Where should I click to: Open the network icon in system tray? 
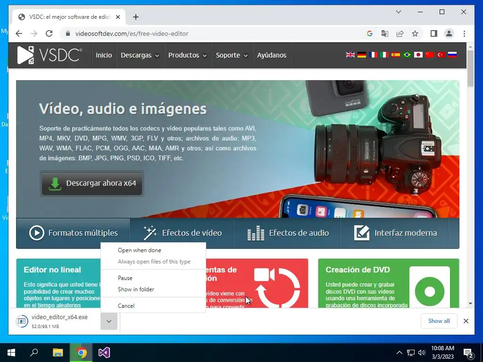point(411,353)
